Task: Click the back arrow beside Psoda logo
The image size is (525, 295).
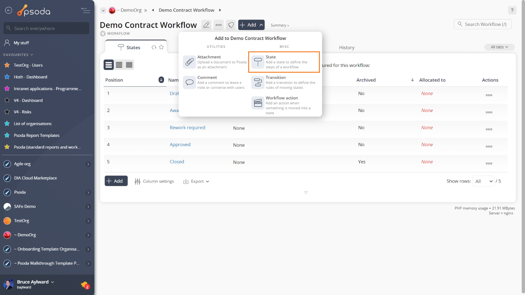Action: 9,11
